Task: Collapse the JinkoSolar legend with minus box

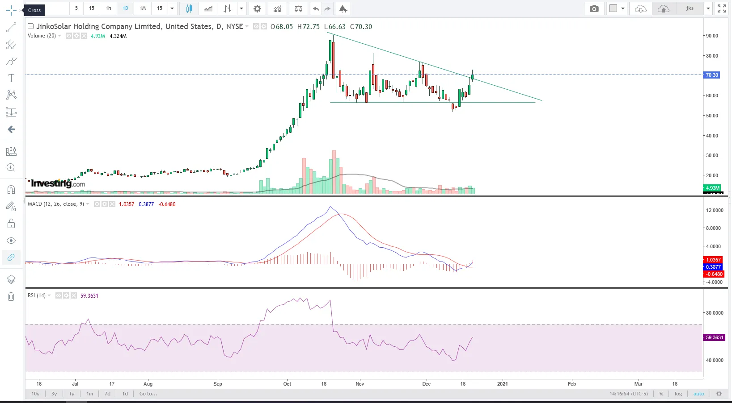Action: (31, 26)
